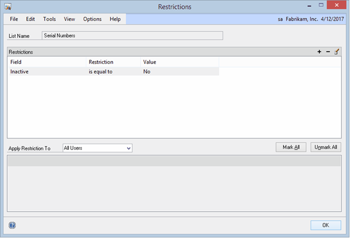The width and height of the screenshot is (350, 238).
Task: Click the date 4/12/2017 in header
Action: 333,19
